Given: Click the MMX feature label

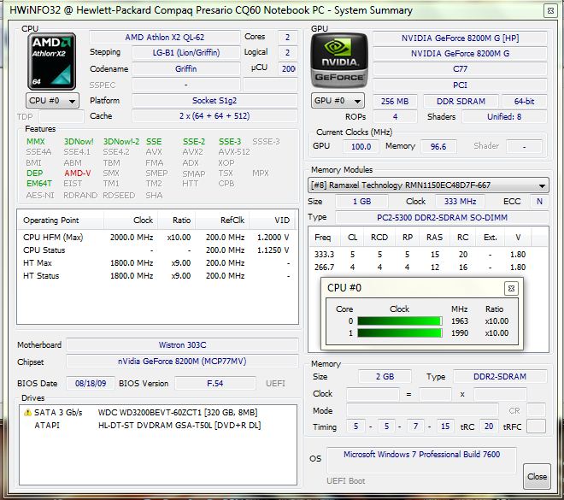Looking at the screenshot, I should point(36,141).
